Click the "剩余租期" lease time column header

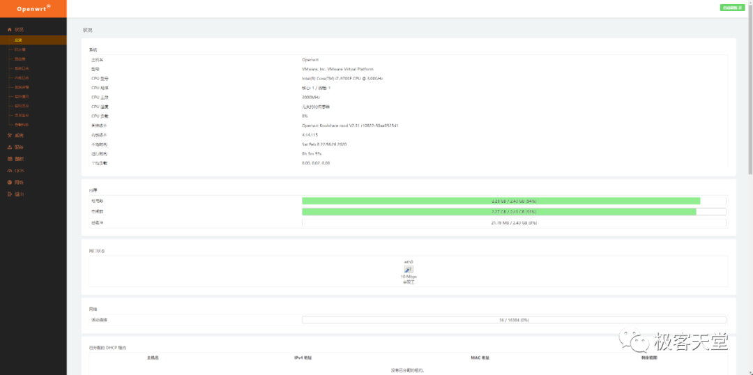[649, 358]
